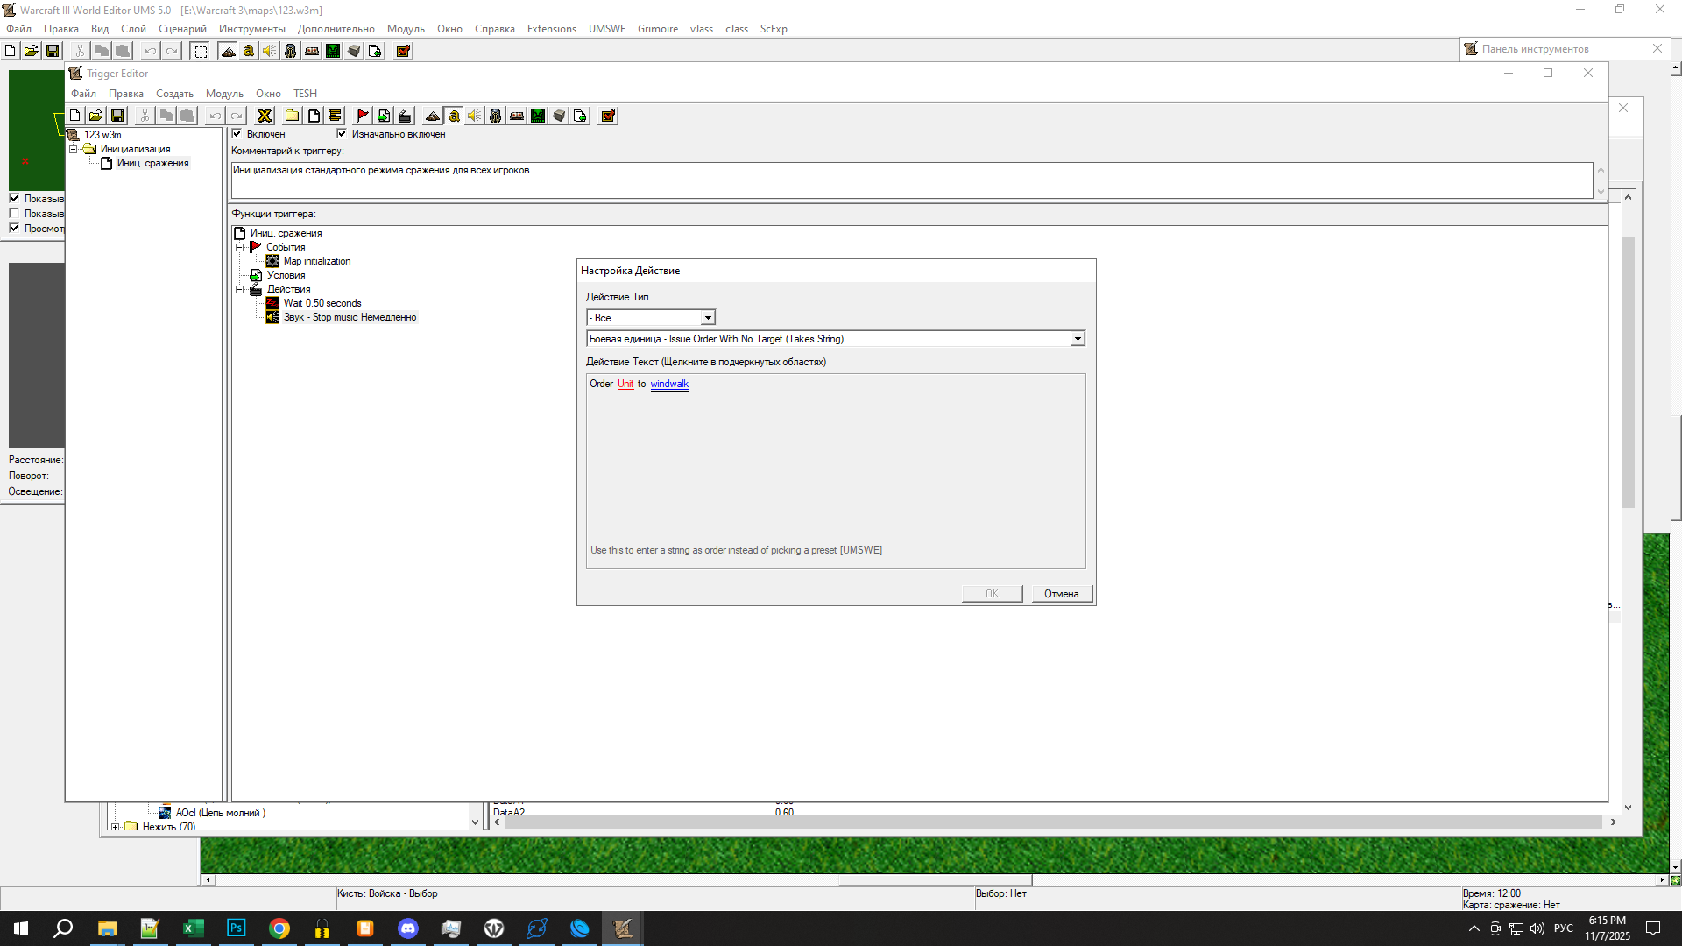The height and width of the screenshot is (946, 1682).
Task: Click the Отмена button
Action: 1061,594
